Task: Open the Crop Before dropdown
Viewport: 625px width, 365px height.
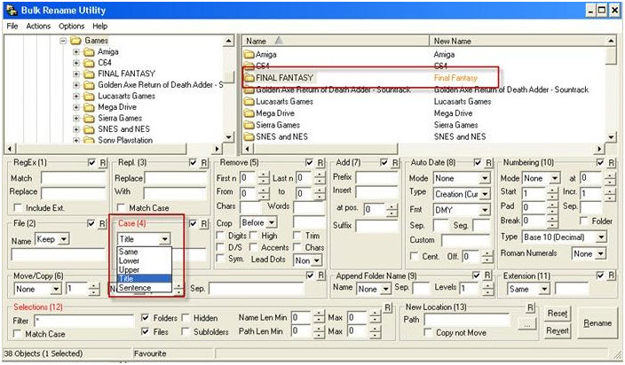Action: coord(272,222)
